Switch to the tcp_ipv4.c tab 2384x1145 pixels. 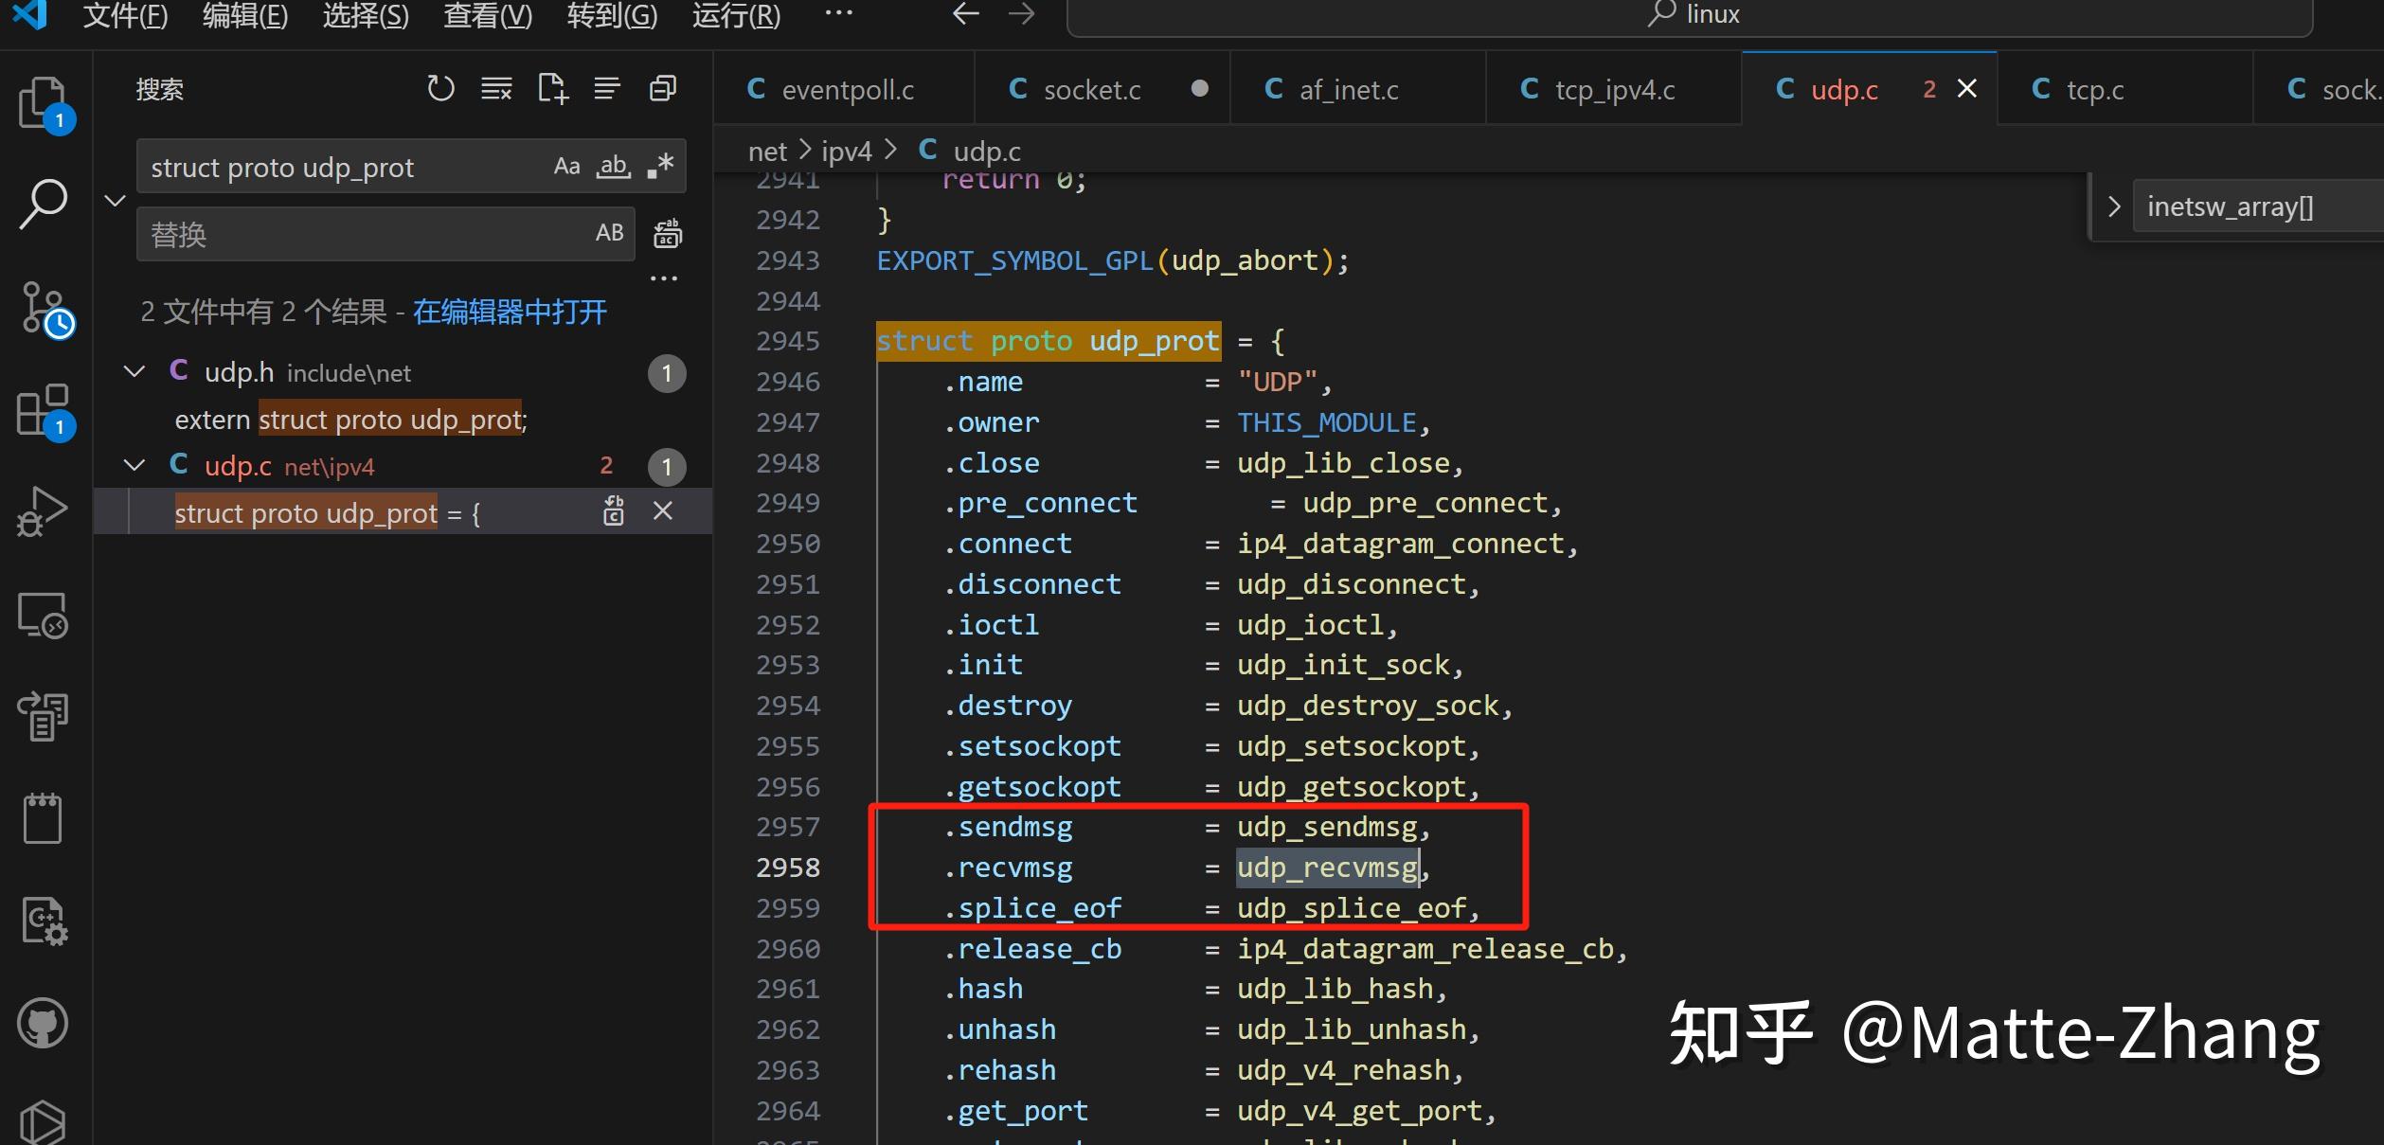click(x=1613, y=90)
